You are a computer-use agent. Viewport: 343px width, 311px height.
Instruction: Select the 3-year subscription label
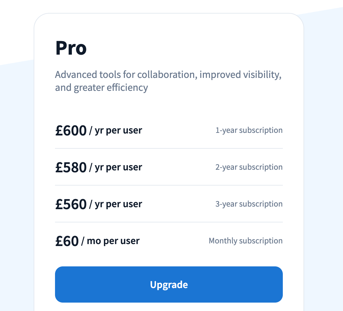click(x=249, y=204)
